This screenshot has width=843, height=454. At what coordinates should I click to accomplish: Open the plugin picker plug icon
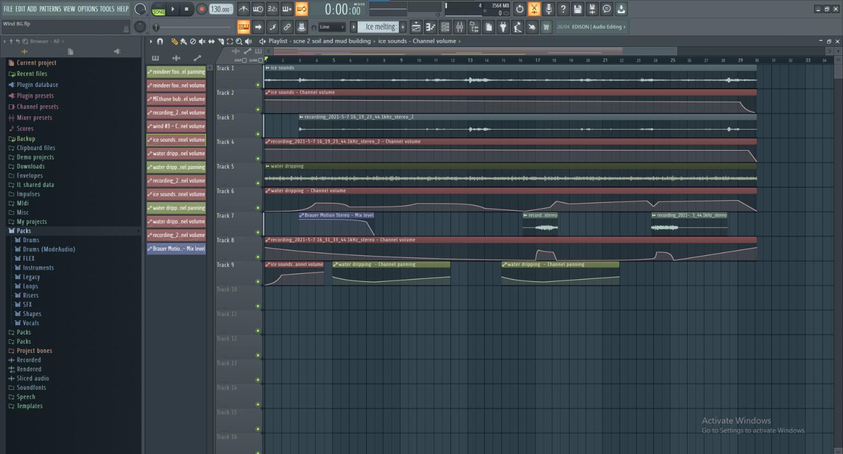pyautogui.click(x=503, y=27)
